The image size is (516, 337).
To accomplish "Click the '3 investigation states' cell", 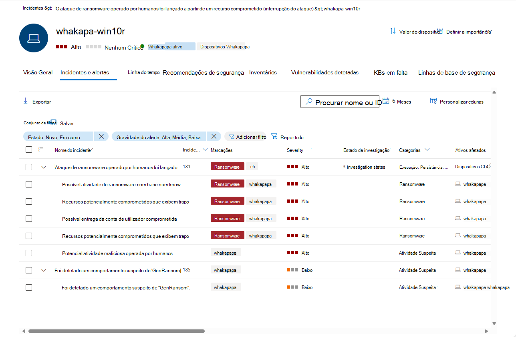I will coord(364,167).
